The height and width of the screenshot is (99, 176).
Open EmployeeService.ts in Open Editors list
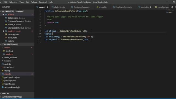pos(17,28)
